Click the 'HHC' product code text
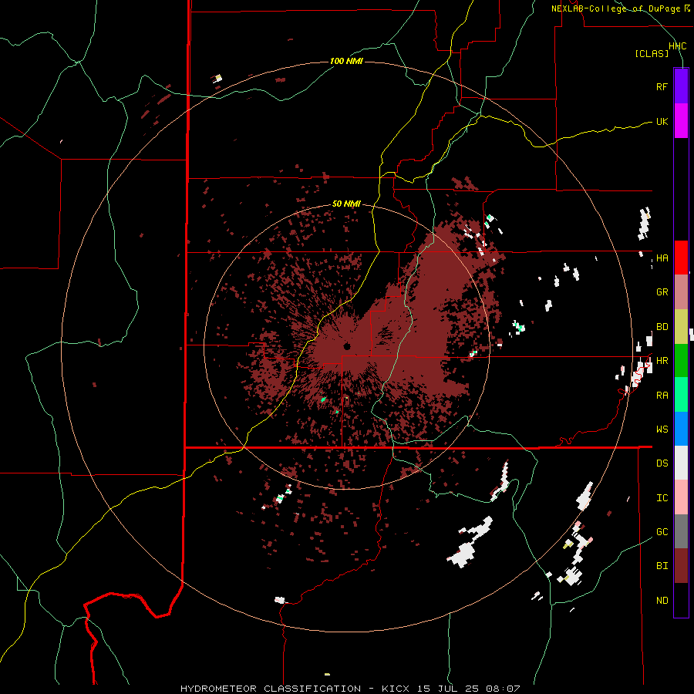694x694 pixels. coord(678,46)
